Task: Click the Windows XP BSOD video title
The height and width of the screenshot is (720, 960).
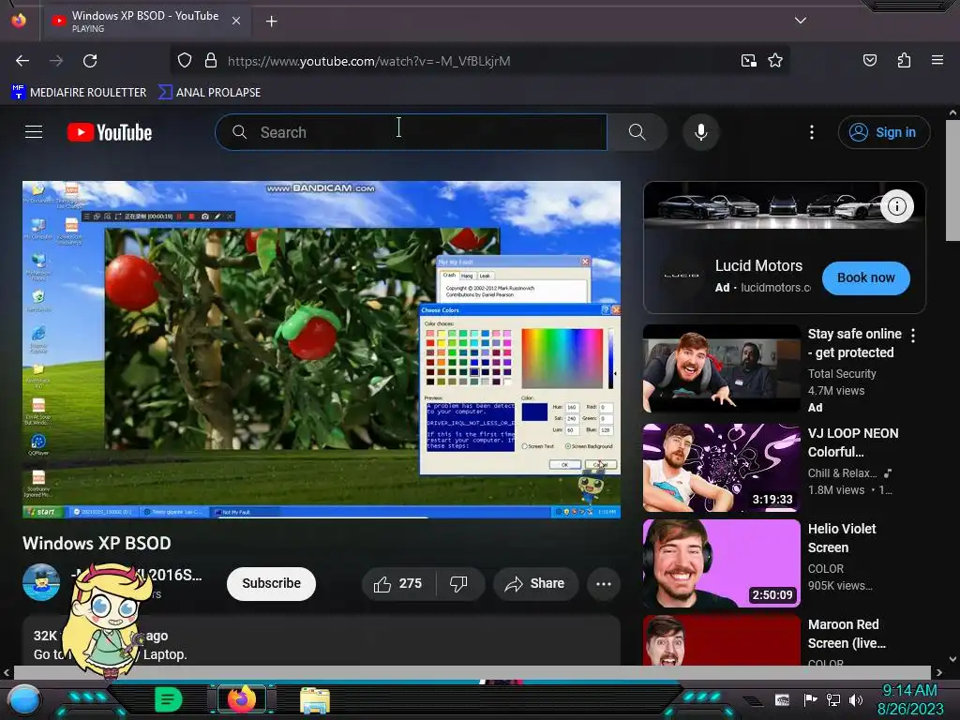Action: click(97, 544)
